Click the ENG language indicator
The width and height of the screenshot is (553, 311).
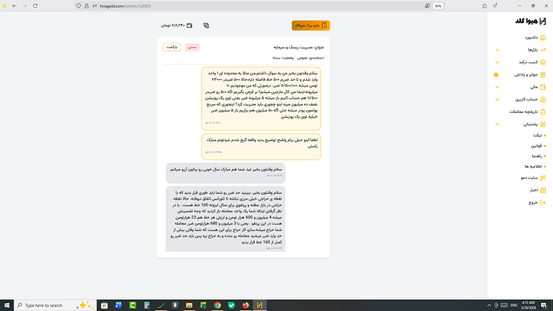(x=514, y=305)
